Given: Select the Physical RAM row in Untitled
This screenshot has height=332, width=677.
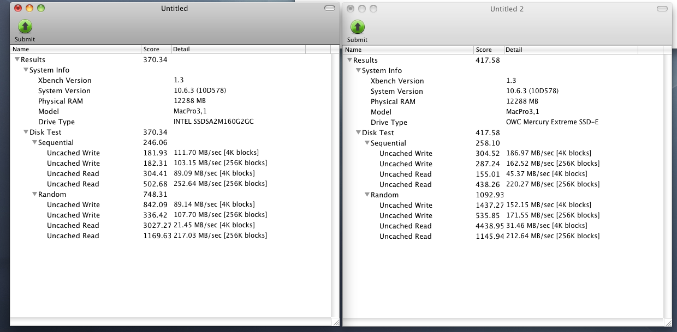Looking at the screenshot, I should point(170,101).
